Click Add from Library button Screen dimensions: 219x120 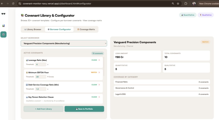click(x=43, y=109)
